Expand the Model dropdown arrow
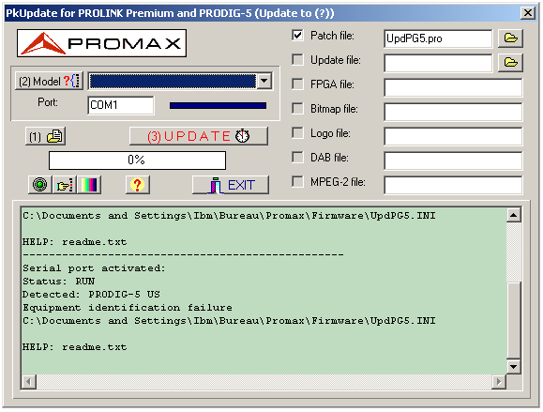The width and height of the screenshot is (543, 412). point(264,81)
